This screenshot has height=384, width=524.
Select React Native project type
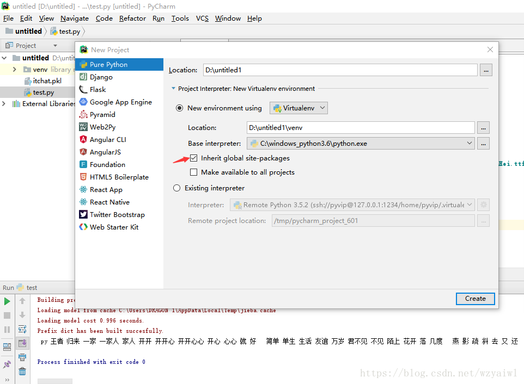coord(119,202)
